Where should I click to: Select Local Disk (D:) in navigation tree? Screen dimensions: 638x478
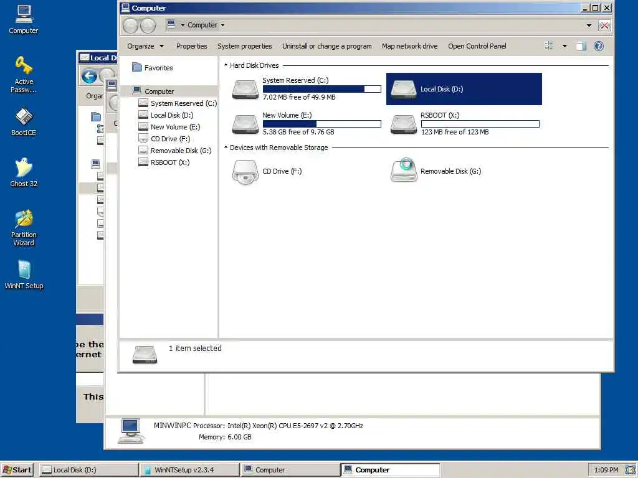[x=166, y=115]
